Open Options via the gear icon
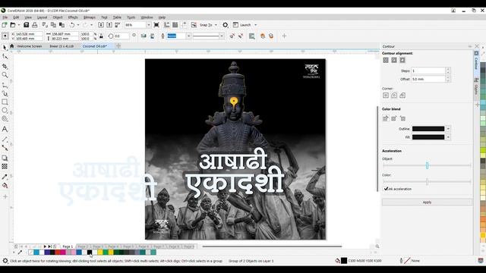 tap(225, 25)
